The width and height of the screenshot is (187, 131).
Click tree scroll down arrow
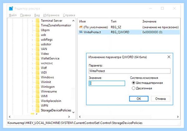(74, 112)
